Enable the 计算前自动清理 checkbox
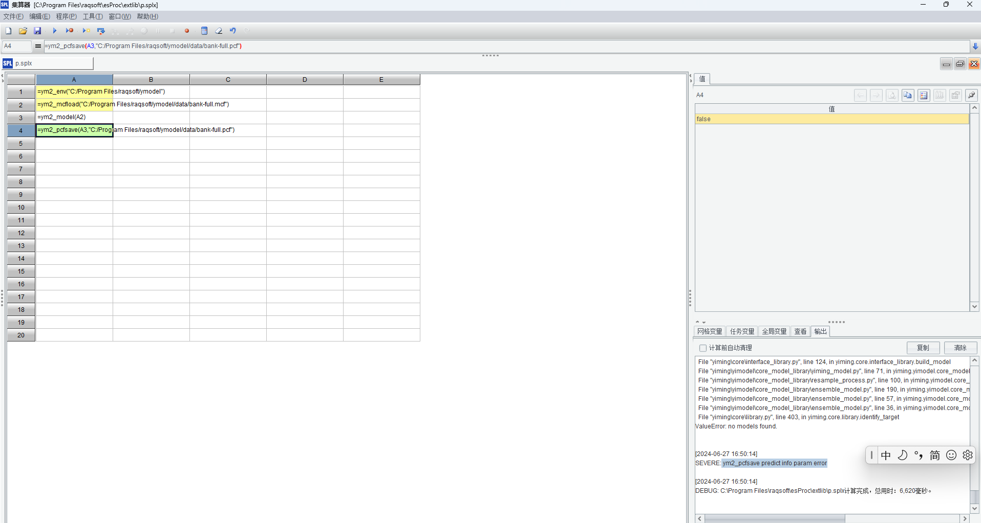Viewport: 981px width, 523px height. [x=703, y=348]
